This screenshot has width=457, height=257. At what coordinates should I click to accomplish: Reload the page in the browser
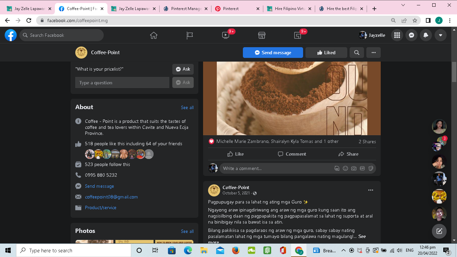pos(29,20)
